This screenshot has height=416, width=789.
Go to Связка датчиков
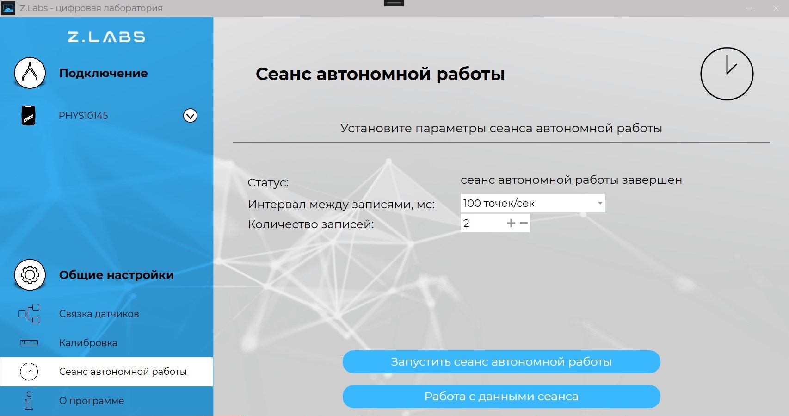[99, 314]
